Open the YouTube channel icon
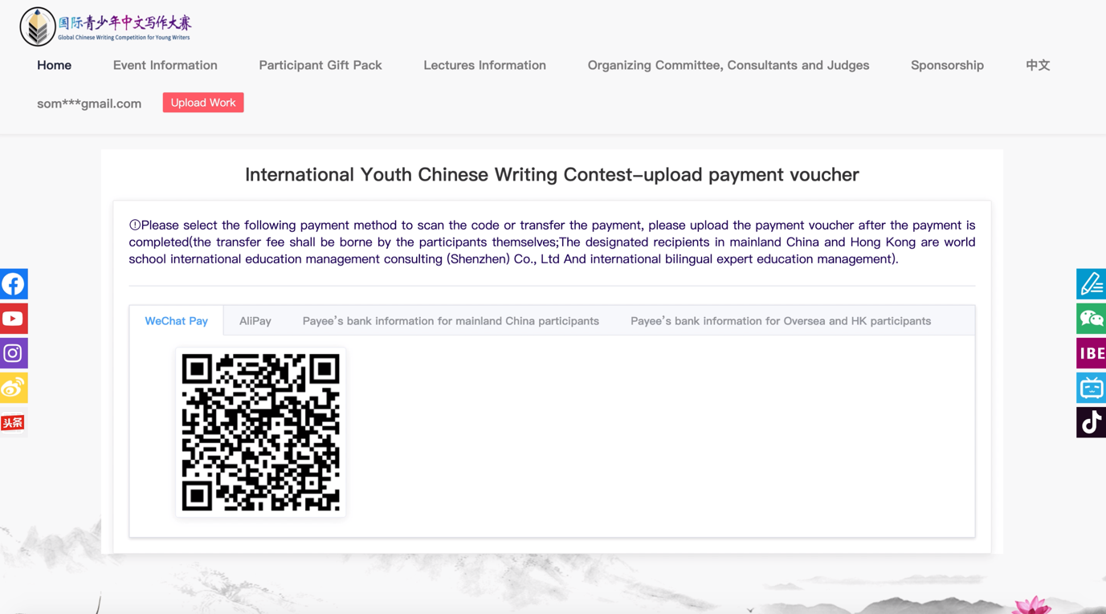 click(x=14, y=319)
